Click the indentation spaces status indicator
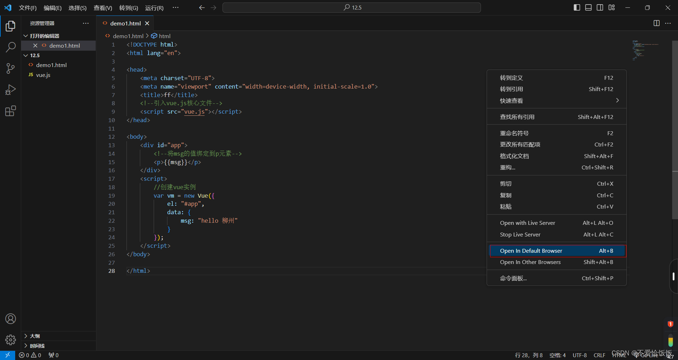 click(x=558, y=355)
